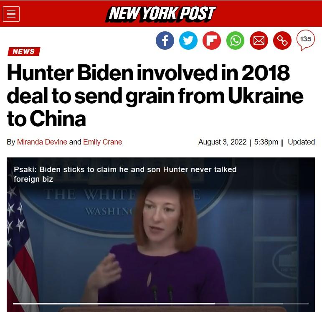Share article on Twitter
The image size is (322, 312).
pos(188,41)
